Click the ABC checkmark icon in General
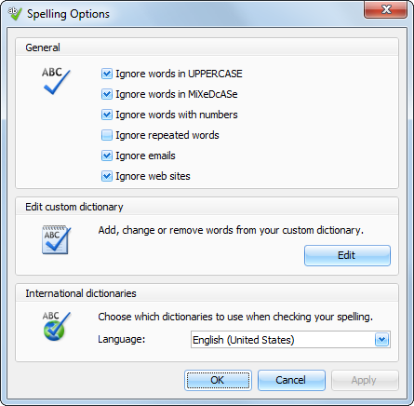The width and height of the screenshot is (414, 406). click(x=56, y=81)
